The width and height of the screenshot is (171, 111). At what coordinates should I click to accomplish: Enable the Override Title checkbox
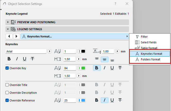[x=7, y=85]
